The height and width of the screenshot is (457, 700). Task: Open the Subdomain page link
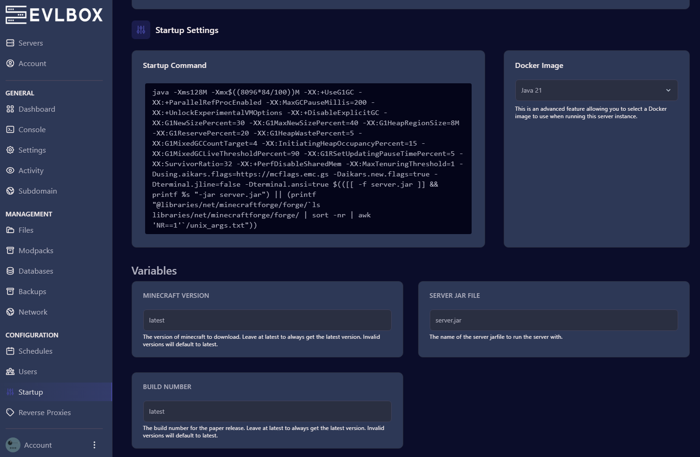[x=38, y=191]
